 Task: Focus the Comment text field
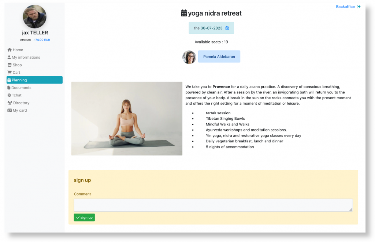pyautogui.click(x=214, y=205)
